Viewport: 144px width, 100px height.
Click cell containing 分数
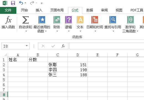pyautogui.click(x=38, y=60)
